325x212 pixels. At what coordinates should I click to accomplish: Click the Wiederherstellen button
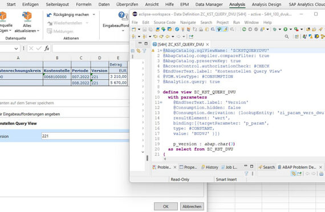[64, 23]
